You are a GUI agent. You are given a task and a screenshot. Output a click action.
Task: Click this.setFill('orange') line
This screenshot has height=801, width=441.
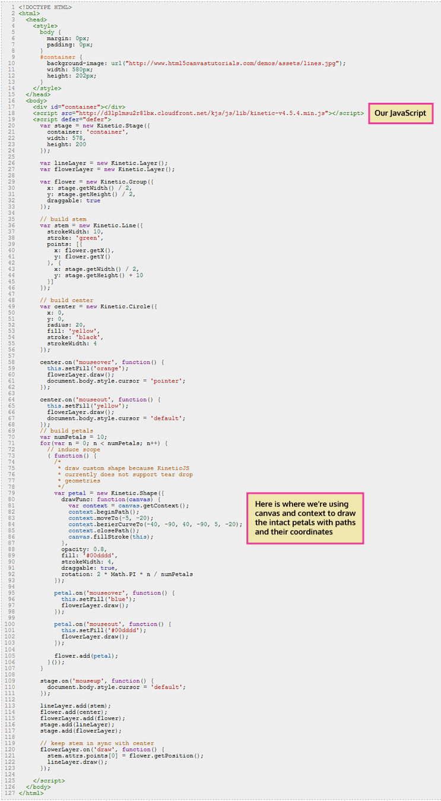coord(88,368)
